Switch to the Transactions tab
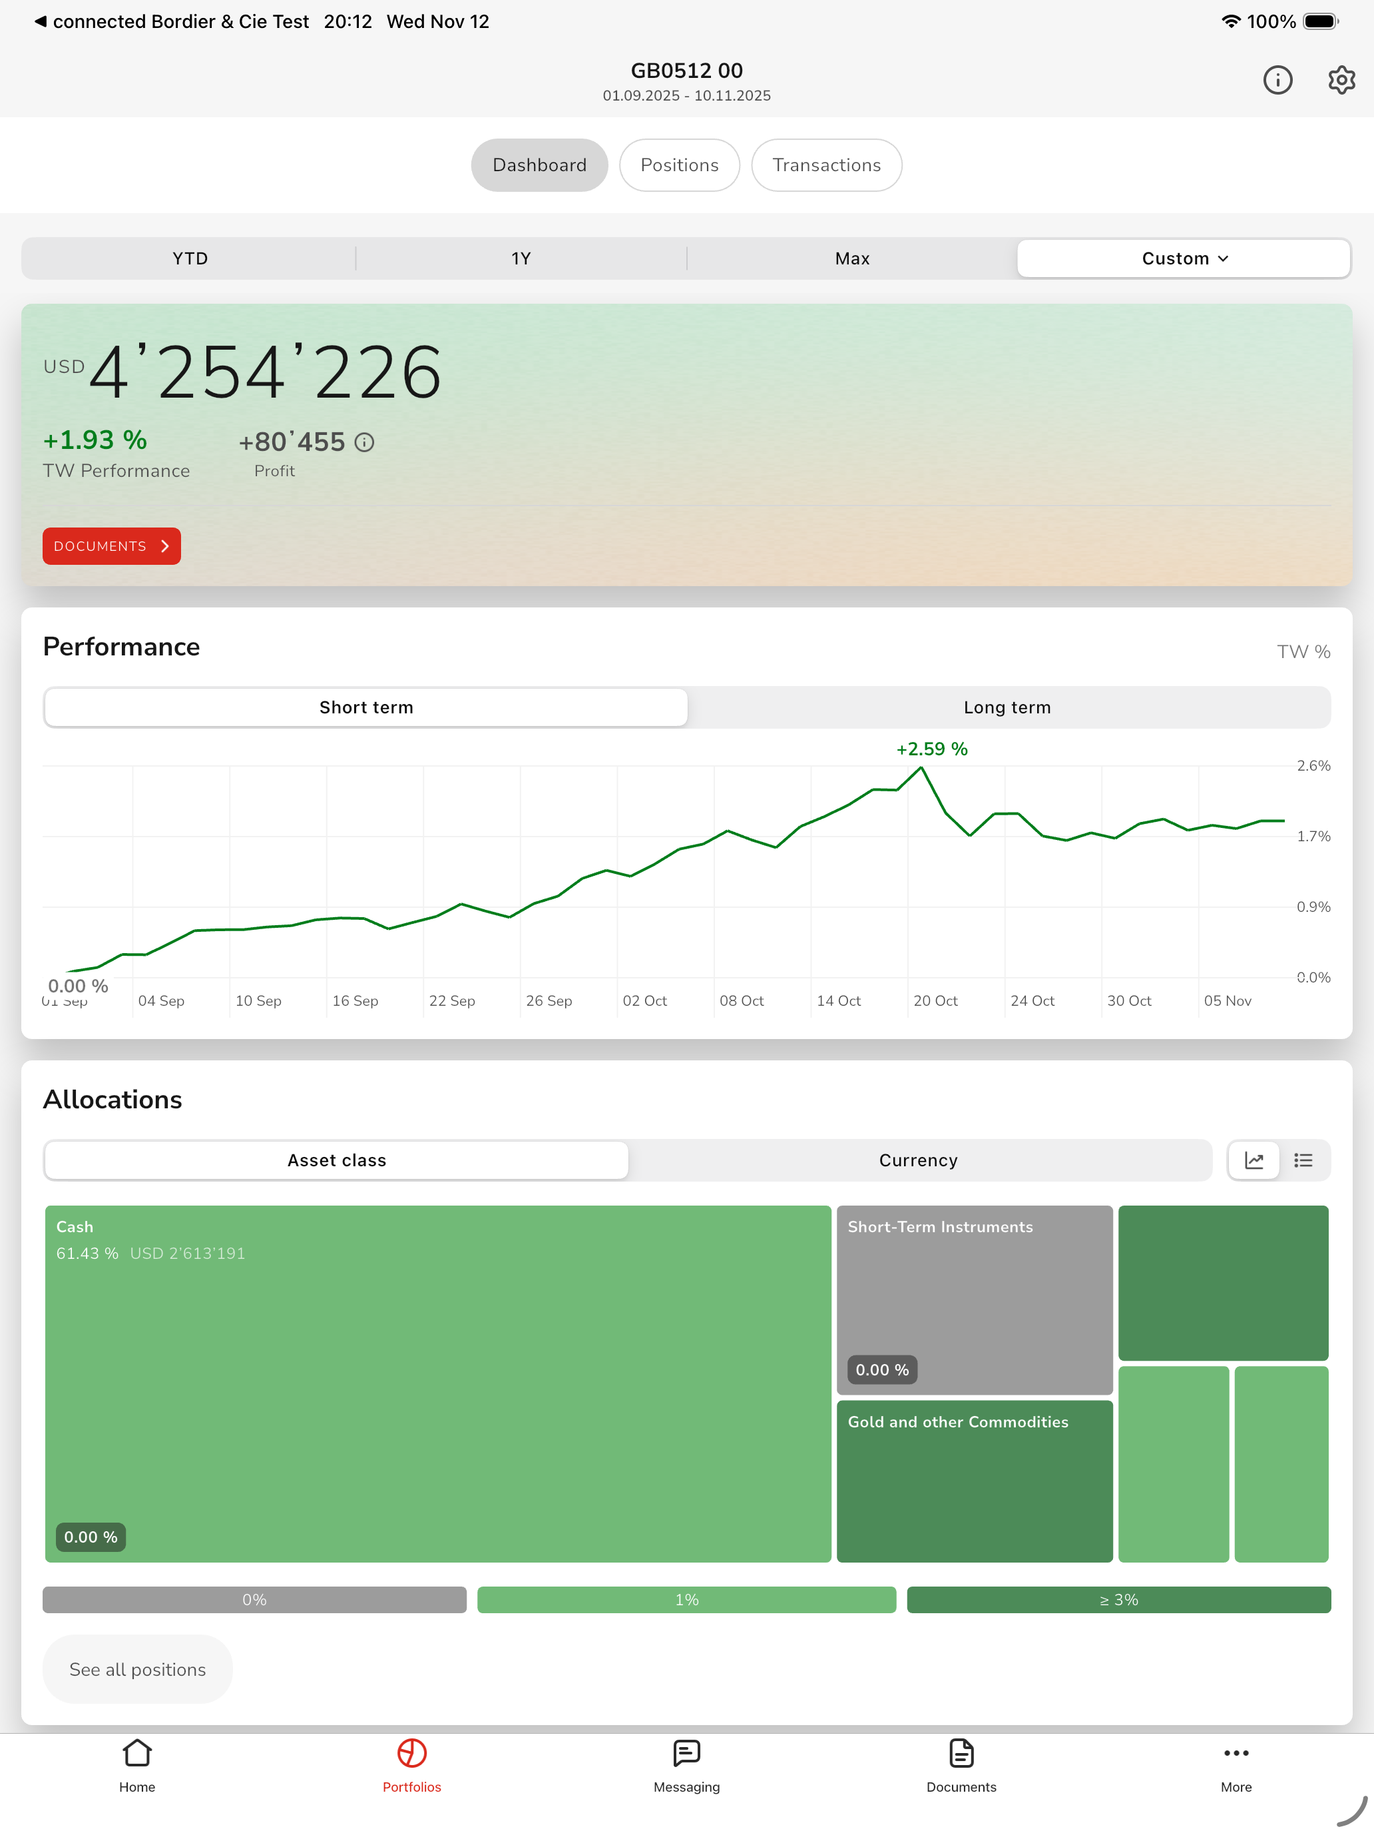Viewport: 1374px width, 1833px height. 827,165
